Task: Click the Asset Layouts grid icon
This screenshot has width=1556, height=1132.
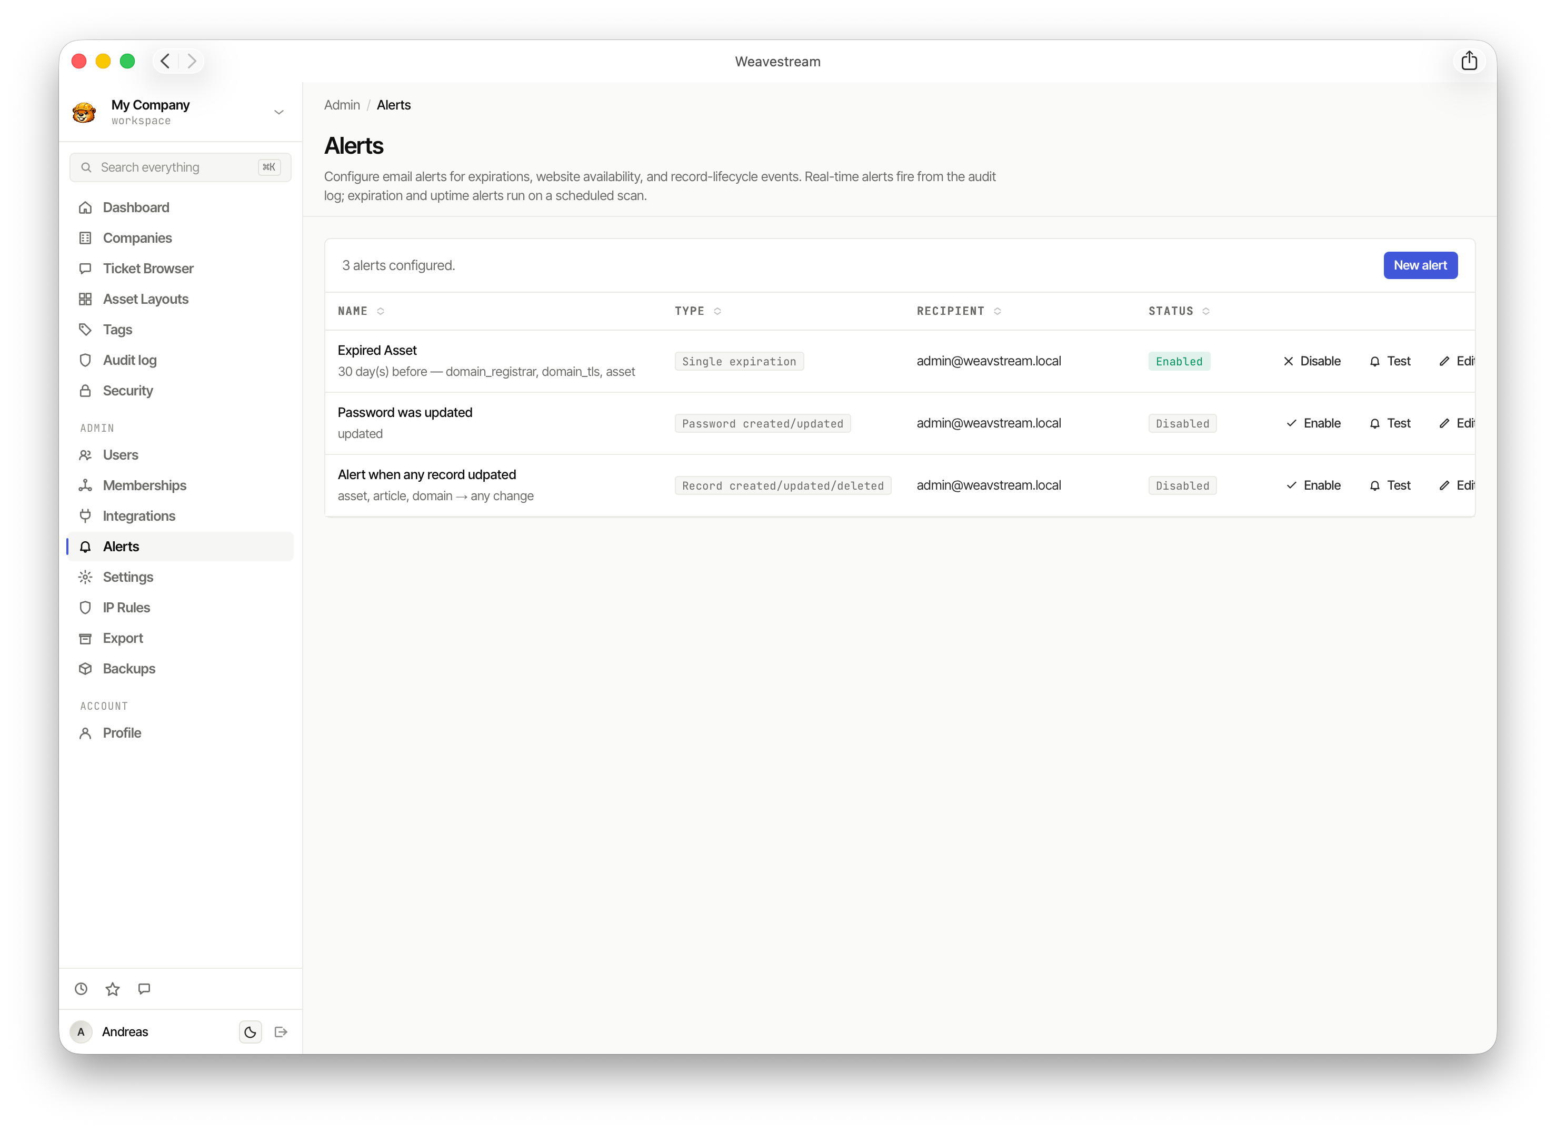Action: [x=85, y=299]
